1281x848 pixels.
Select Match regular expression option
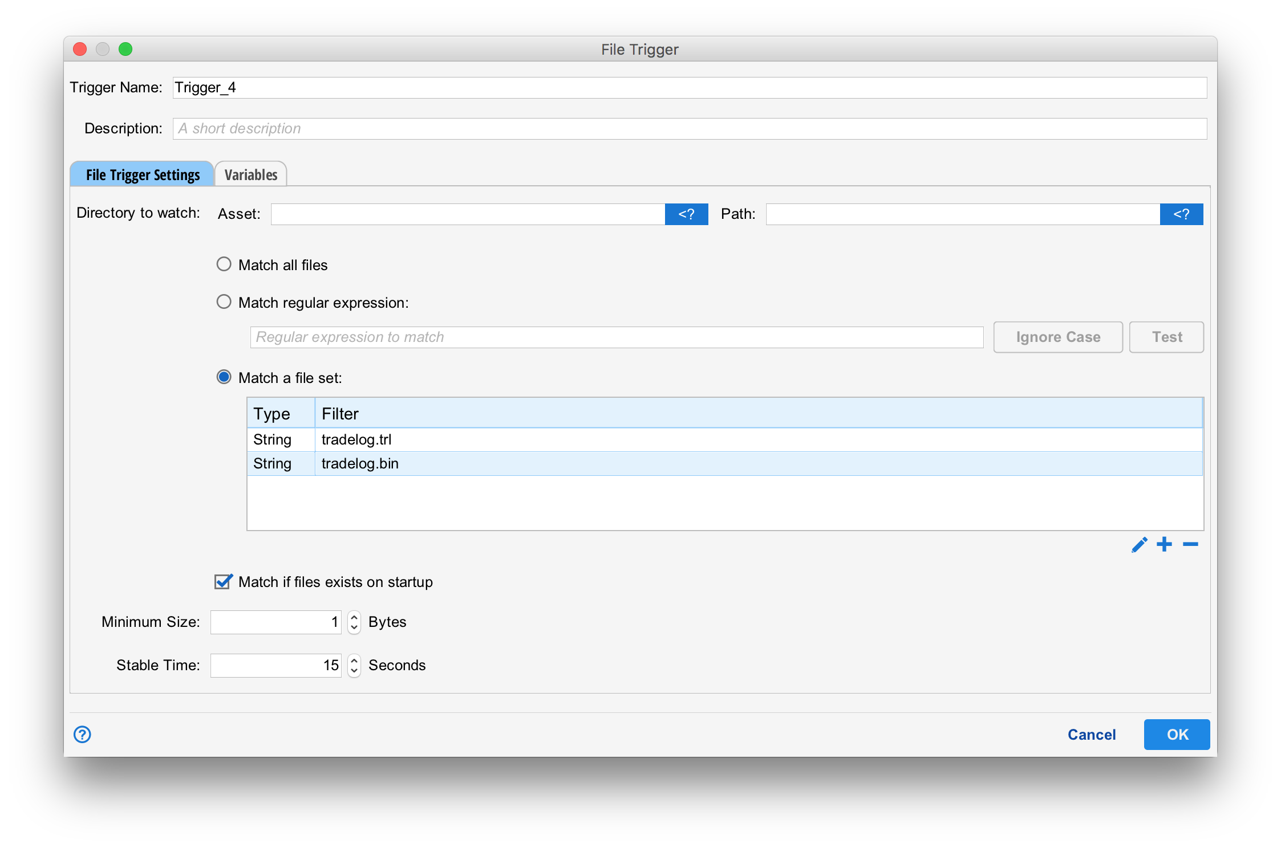(224, 302)
